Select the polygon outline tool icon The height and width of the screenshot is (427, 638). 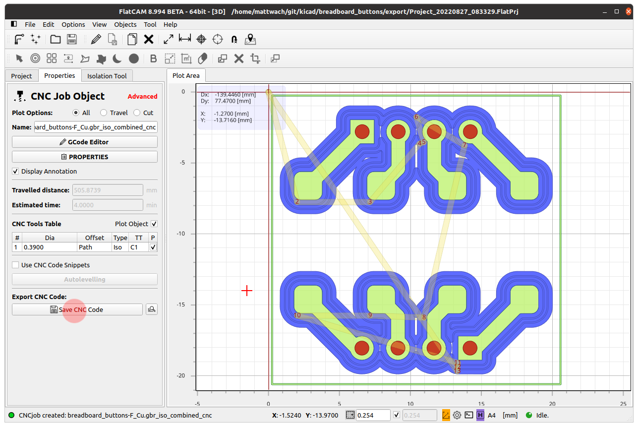click(x=85, y=59)
